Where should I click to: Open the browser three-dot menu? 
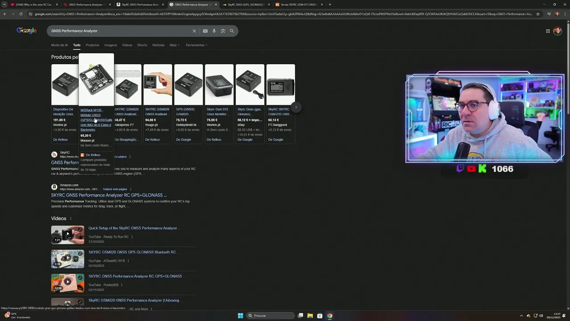coord(566,14)
